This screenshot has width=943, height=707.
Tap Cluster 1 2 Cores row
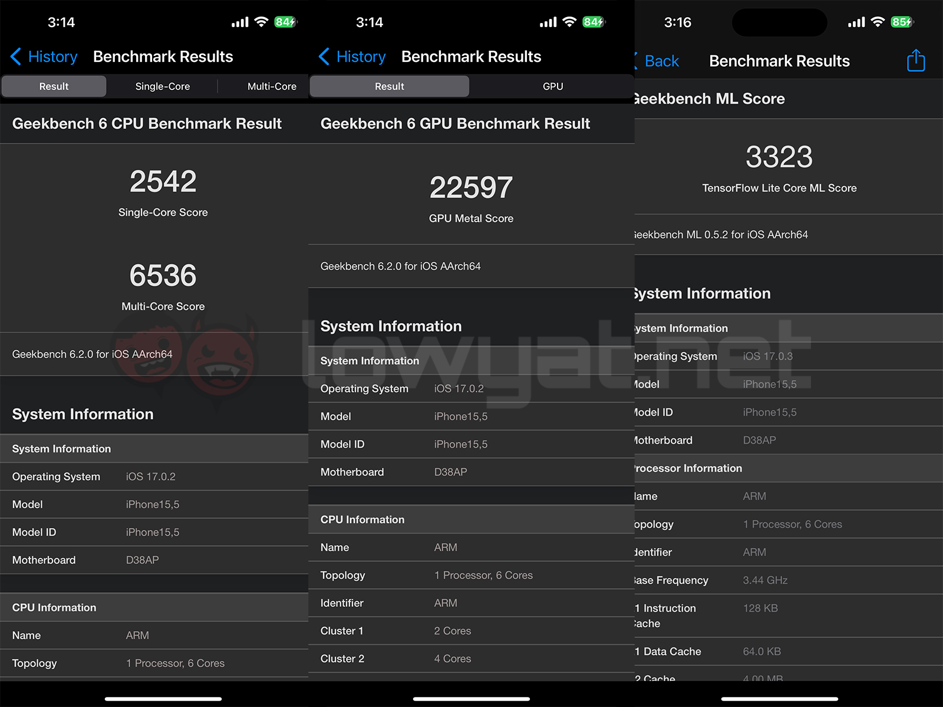coord(471,630)
